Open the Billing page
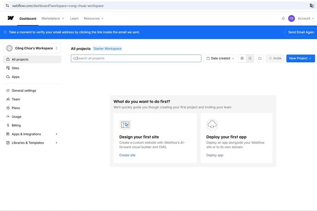 [x=32, y=125]
